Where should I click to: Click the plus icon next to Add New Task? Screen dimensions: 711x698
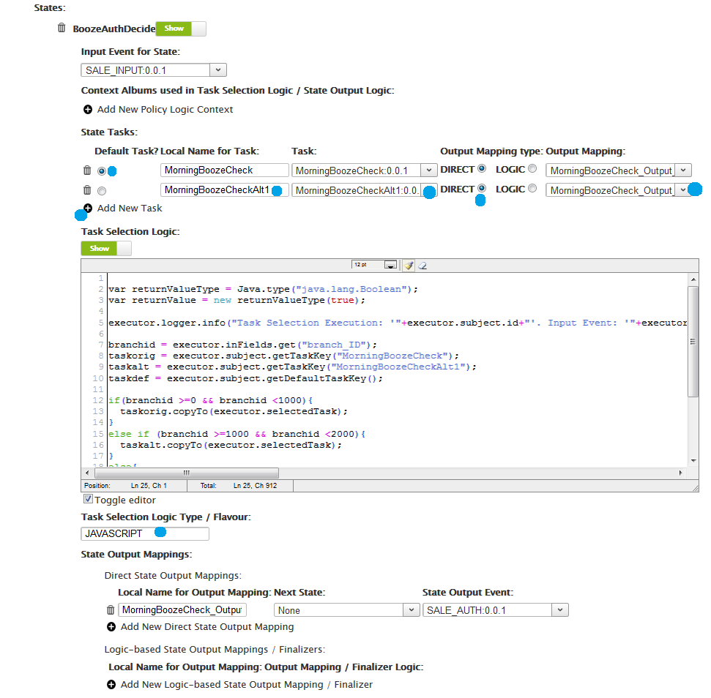coord(88,208)
